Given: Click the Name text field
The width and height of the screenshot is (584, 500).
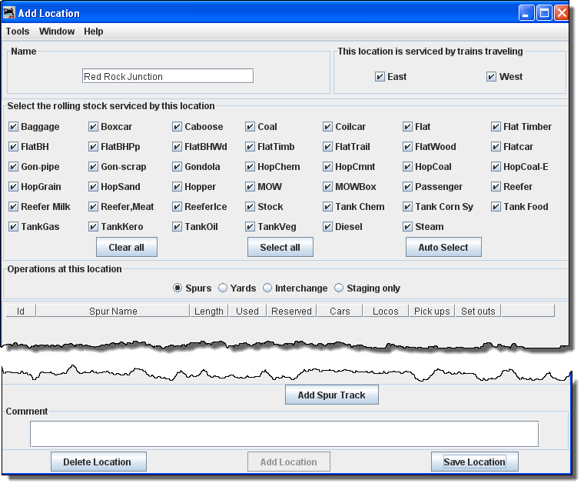Looking at the screenshot, I should tap(168, 76).
